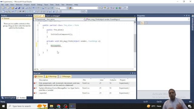Open Toolbox window position dropdown arrow

click(27, 16)
